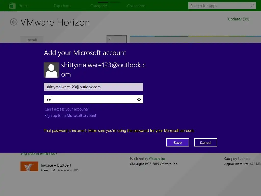Open Can't access your account link
The image size is (261, 196).
67,109
